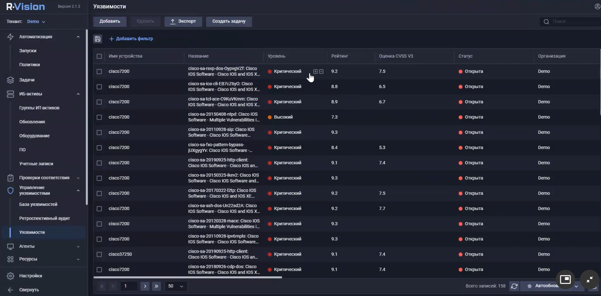This screenshot has height=296, width=601.
Task: Click the Создать задачу button
Action: pos(228,21)
